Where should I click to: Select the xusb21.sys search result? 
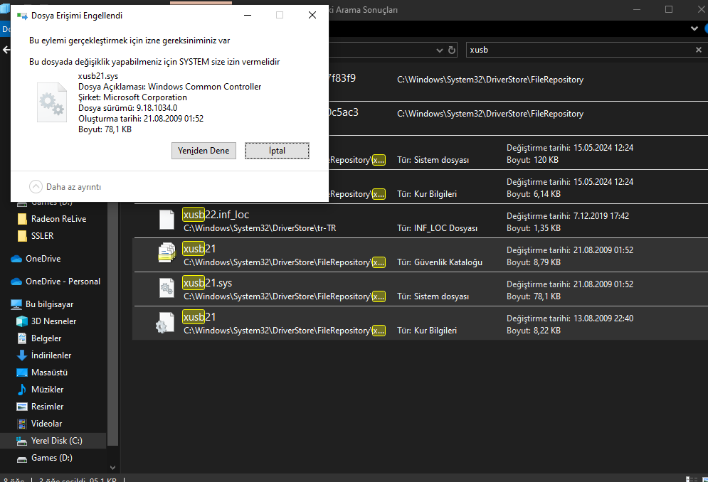click(x=420, y=289)
